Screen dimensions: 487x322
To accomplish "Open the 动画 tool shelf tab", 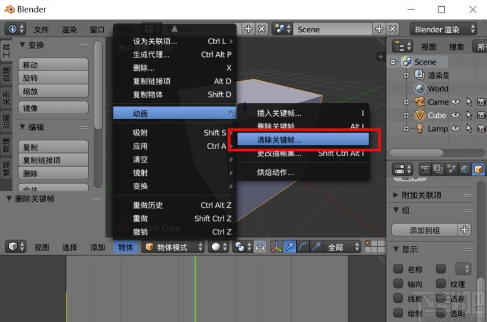I will (x=6, y=121).
